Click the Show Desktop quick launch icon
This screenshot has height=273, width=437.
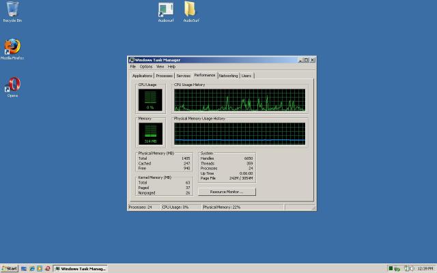click(24, 268)
